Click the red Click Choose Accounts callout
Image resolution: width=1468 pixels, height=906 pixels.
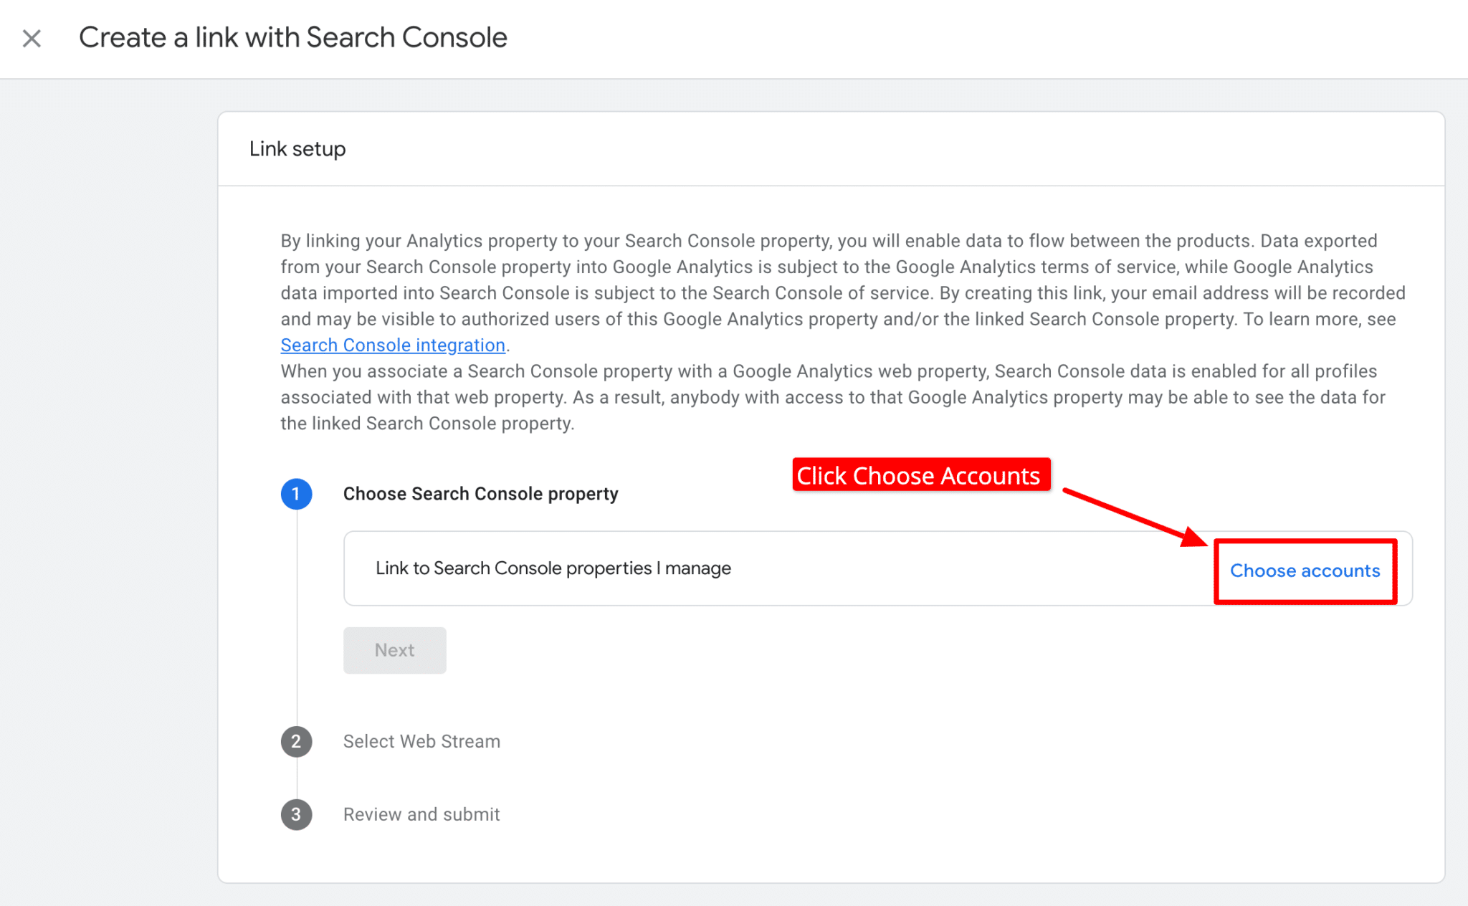click(x=920, y=475)
